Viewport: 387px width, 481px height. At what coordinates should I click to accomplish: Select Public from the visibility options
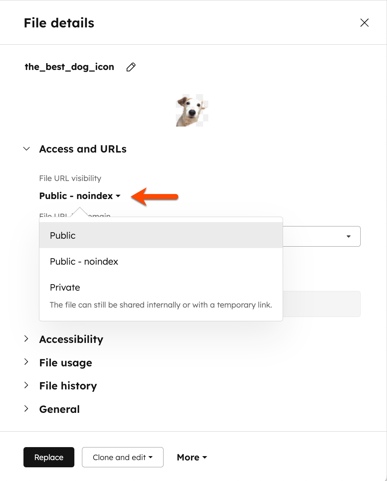coord(62,235)
